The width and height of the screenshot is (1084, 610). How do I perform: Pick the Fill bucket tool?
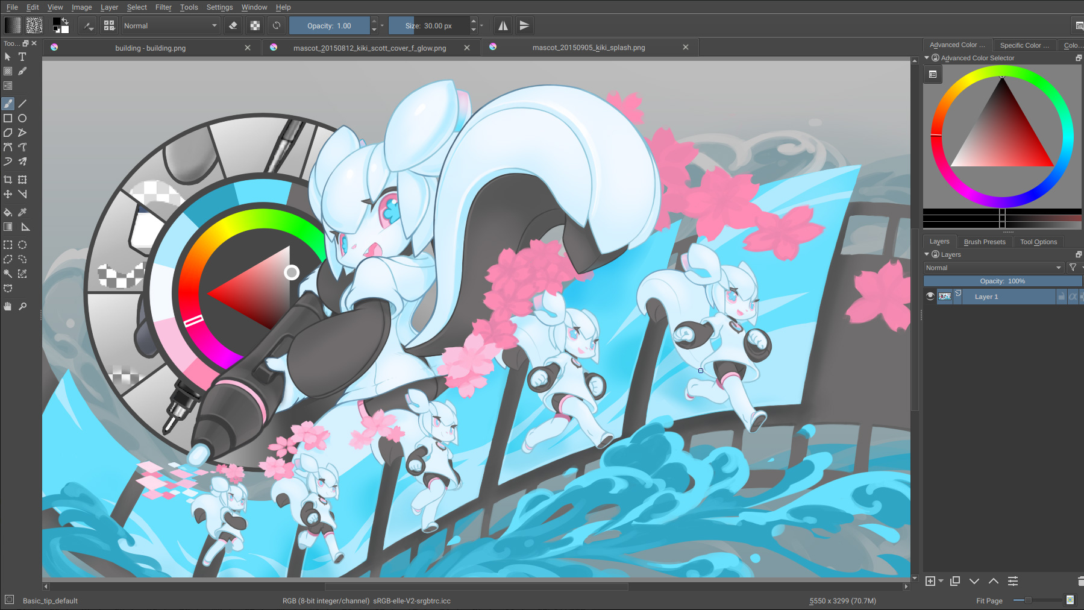pos(8,212)
